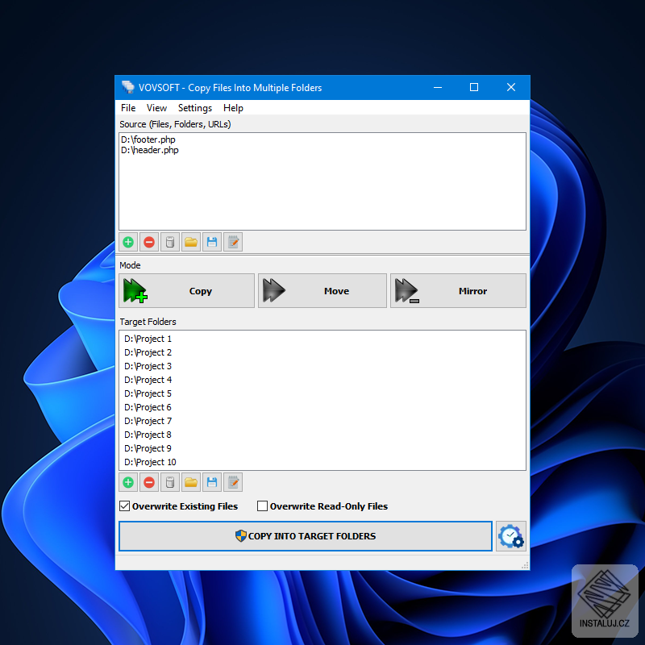Add a new source item with green plus
The height and width of the screenshot is (645, 645).
coord(128,242)
